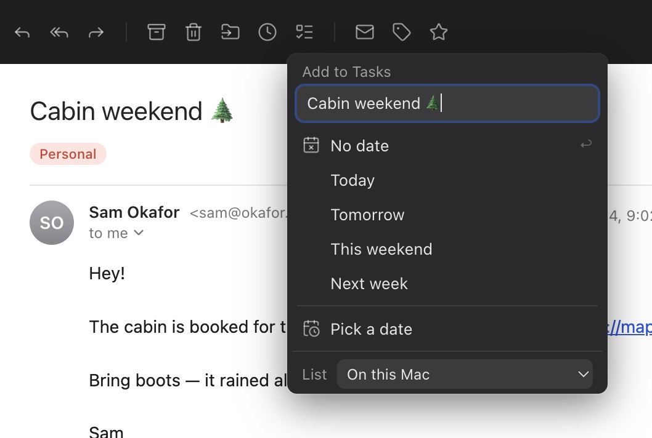Screen dimensions: 652x438
Task: Choose the No date option
Action: click(447, 146)
